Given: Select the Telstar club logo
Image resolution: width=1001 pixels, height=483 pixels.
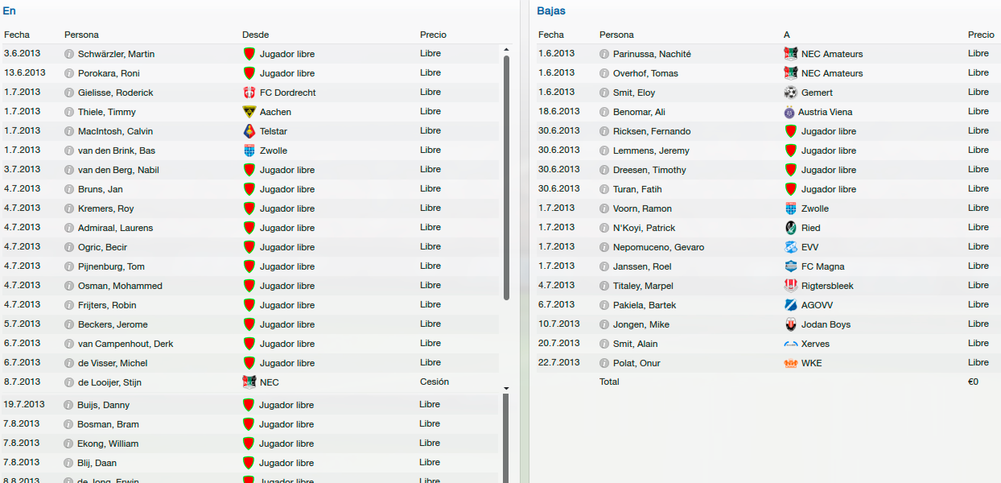Looking at the screenshot, I should coord(249,131).
